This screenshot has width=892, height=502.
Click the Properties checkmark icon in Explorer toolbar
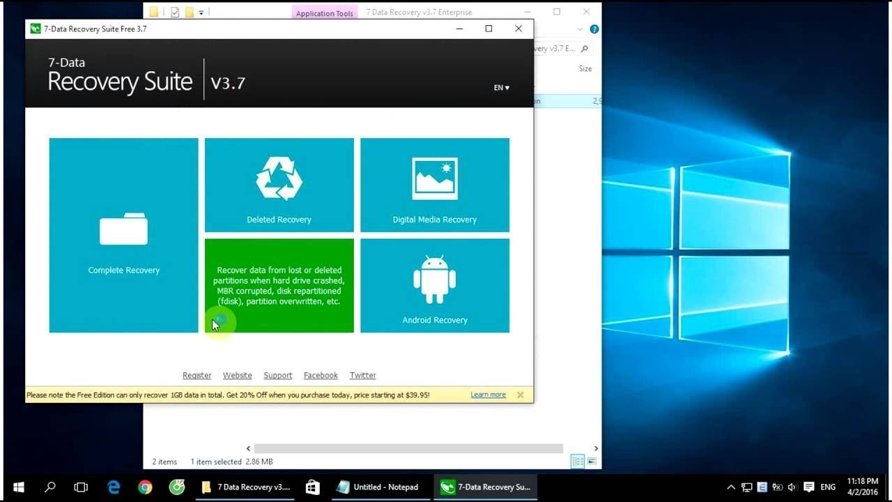click(x=175, y=12)
